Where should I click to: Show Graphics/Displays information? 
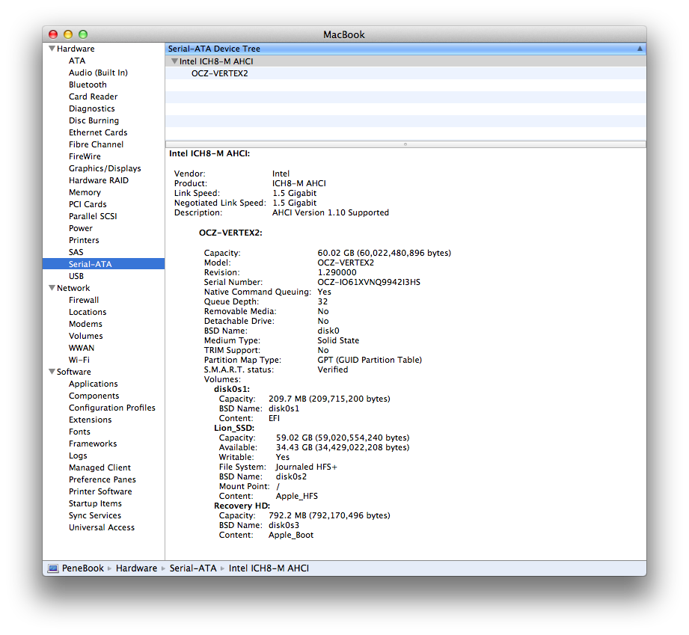point(105,168)
